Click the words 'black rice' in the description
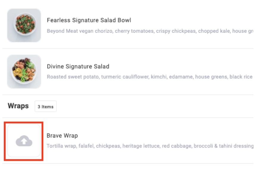The width and height of the screenshot is (263, 176). click(241, 77)
